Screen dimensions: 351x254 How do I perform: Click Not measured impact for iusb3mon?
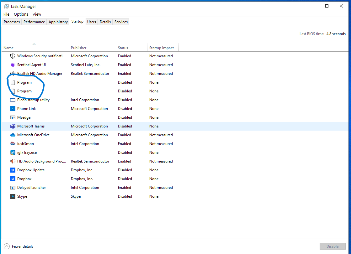pos(161,144)
